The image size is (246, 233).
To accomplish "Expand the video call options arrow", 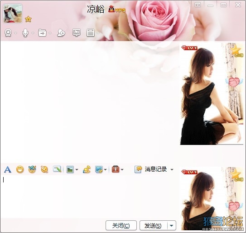I will coord(15,33).
